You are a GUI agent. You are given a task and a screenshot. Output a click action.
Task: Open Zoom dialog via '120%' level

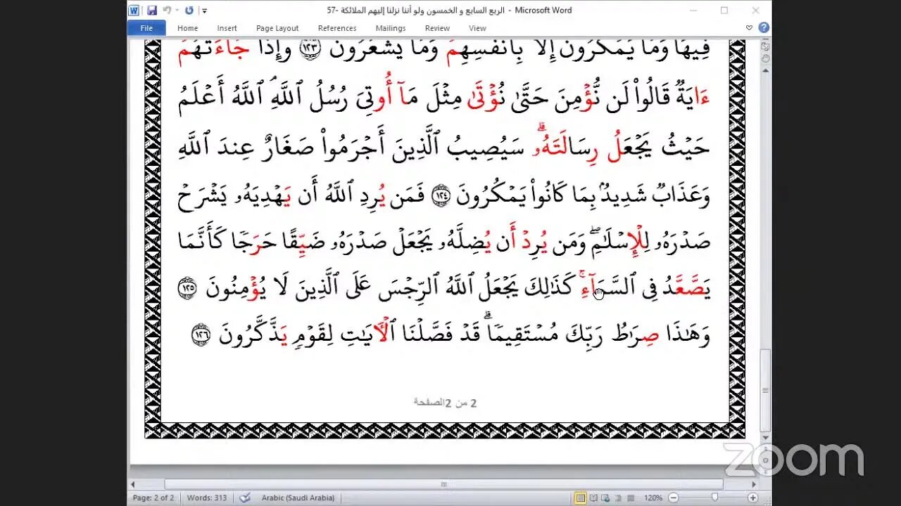[653, 498]
